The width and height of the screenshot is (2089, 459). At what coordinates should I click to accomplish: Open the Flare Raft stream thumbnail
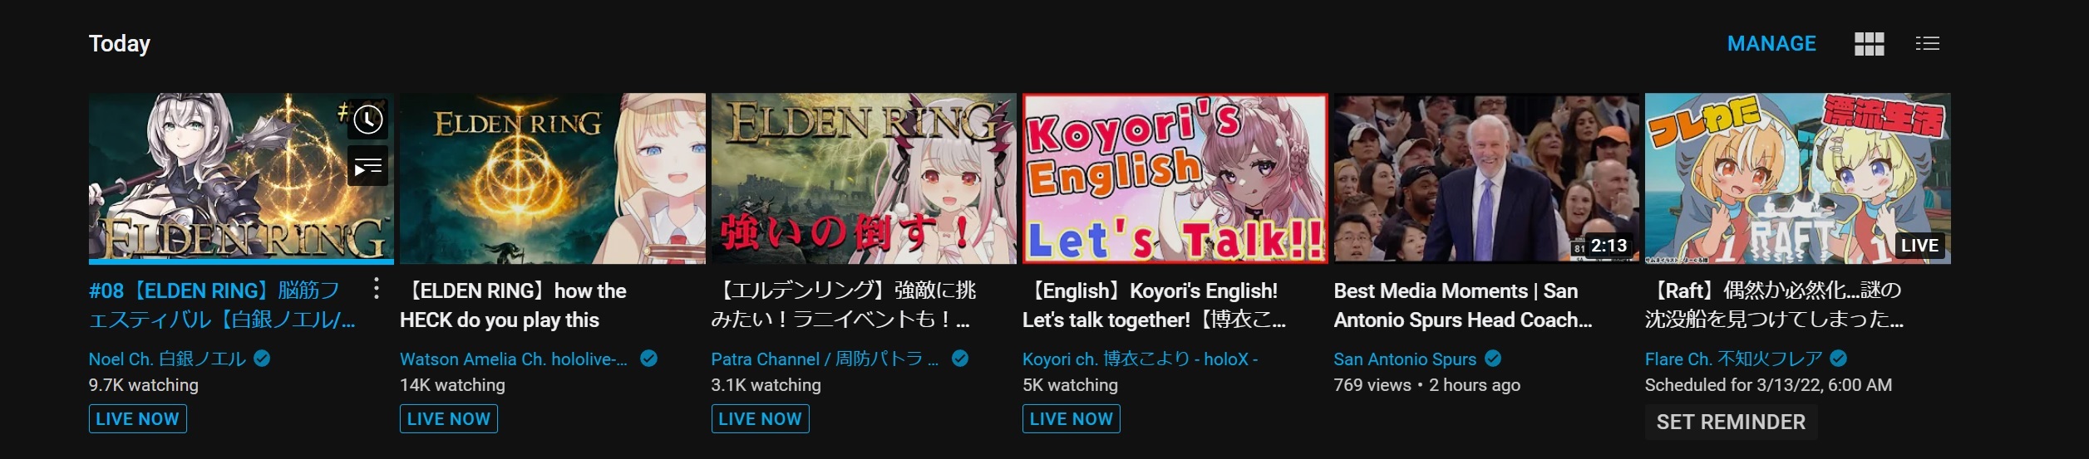click(x=1797, y=178)
